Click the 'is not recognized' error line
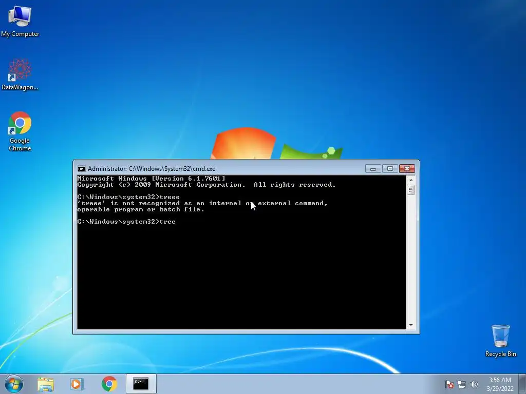 (202, 203)
